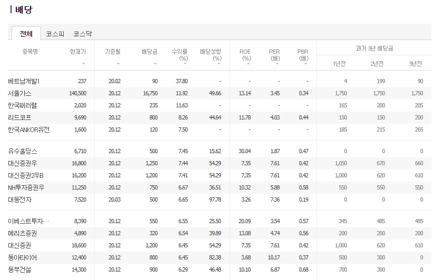This screenshot has height=280, width=432.
Task: Open stock 동아타이어
Action: click(x=22, y=258)
